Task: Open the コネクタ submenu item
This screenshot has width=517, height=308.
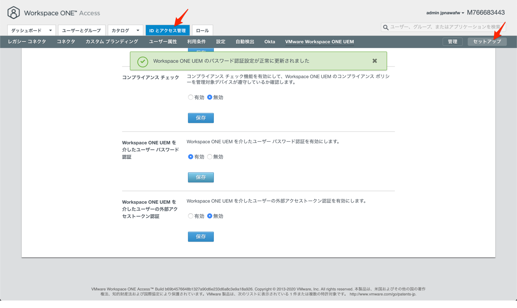Action: (66, 41)
